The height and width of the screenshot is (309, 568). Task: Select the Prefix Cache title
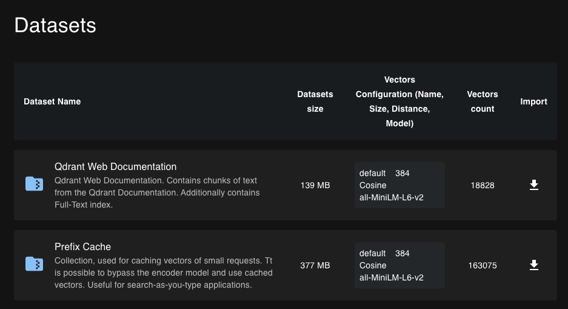[82, 246]
